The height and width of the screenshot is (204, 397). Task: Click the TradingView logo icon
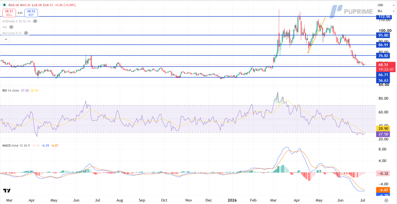pos(6,190)
